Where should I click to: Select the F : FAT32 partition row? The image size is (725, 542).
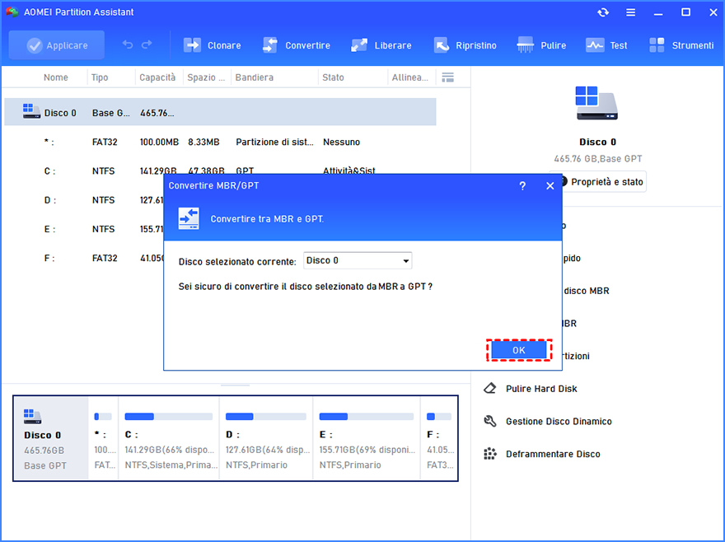pos(84,258)
